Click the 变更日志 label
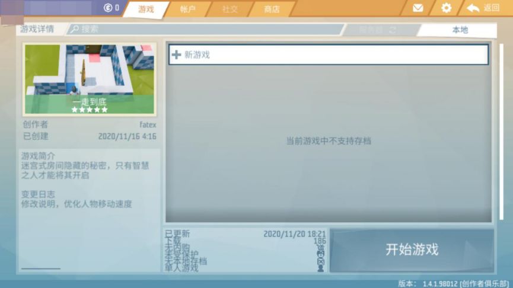Image resolution: width=513 pixels, height=288 pixels. [38, 194]
